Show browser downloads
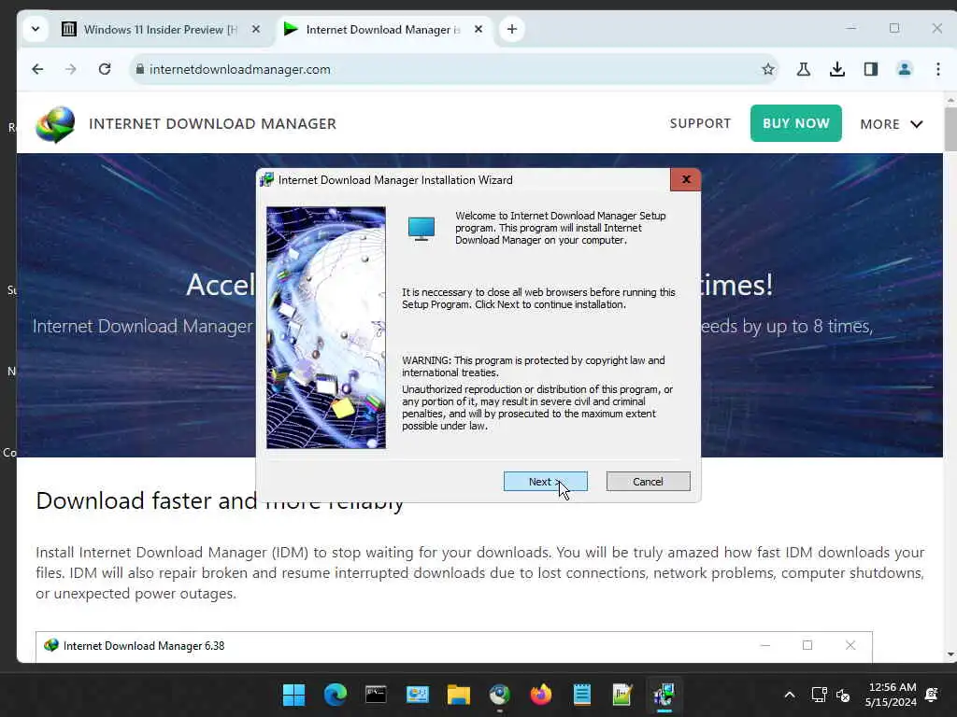This screenshot has width=957, height=717. click(x=837, y=69)
